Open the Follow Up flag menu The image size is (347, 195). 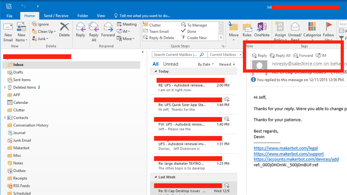[x=328, y=31]
